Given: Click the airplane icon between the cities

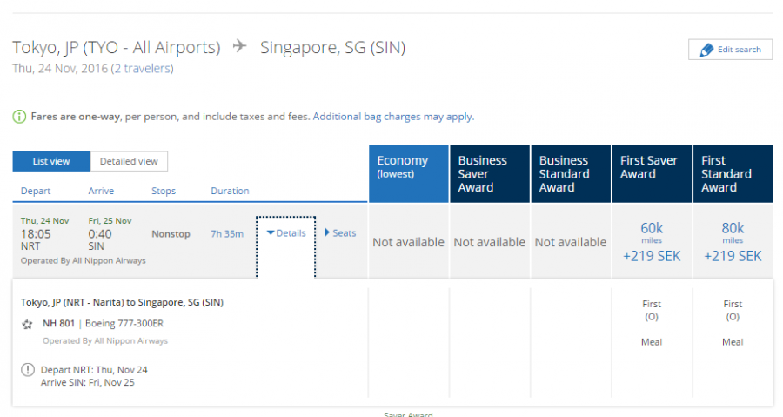Looking at the screenshot, I should coord(240,47).
